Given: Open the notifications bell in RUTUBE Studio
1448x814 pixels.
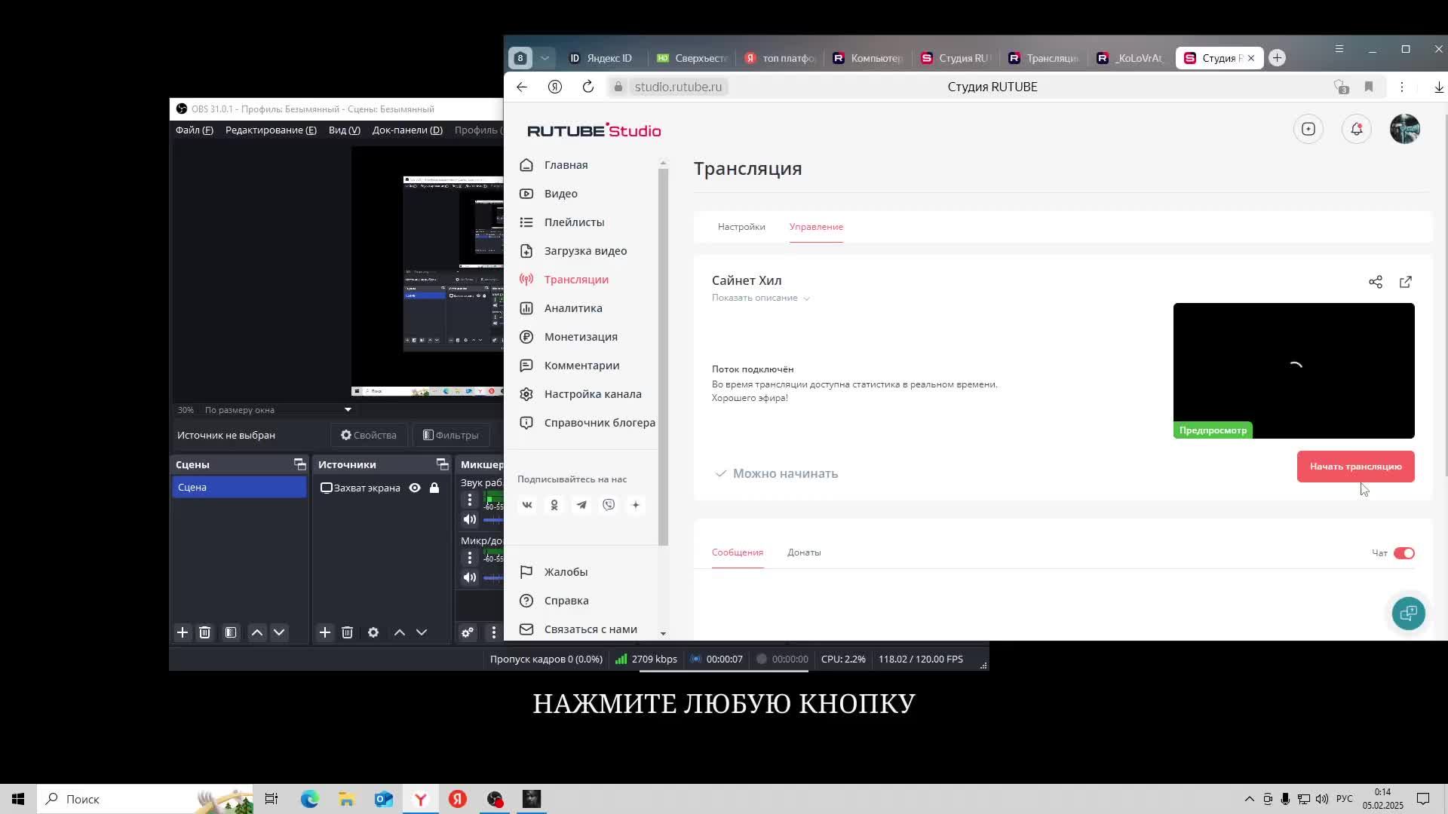Looking at the screenshot, I should click(x=1356, y=130).
